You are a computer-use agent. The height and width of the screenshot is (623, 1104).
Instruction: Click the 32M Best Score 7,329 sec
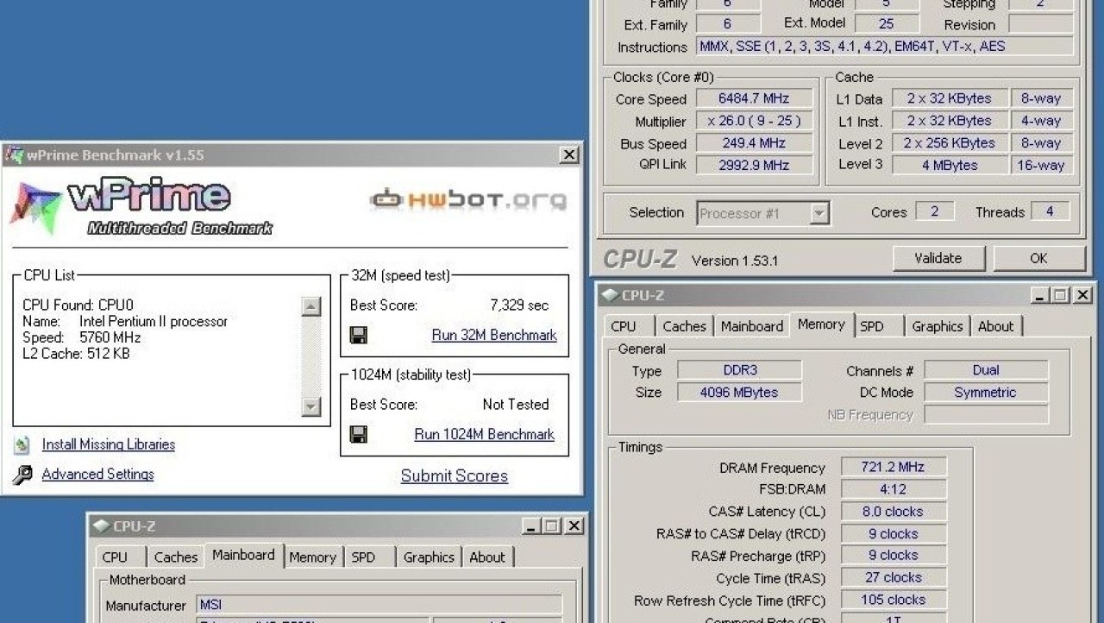pyautogui.click(x=518, y=305)
